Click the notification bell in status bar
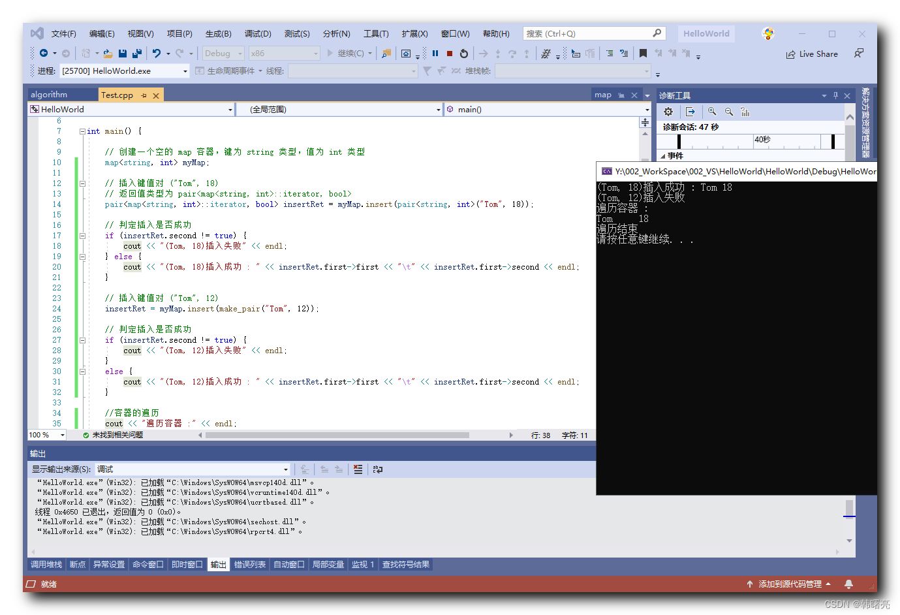 [x=848, y=584]
